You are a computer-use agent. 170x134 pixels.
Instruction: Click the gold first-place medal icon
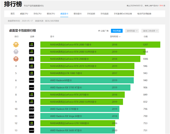(16, 45)
